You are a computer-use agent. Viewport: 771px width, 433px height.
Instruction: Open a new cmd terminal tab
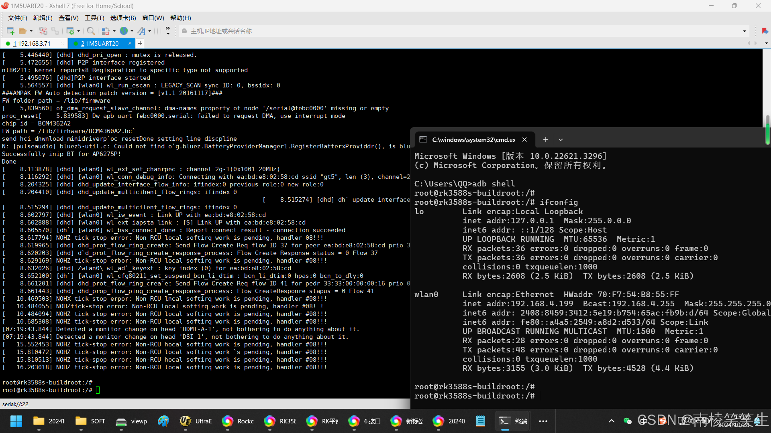545,140
